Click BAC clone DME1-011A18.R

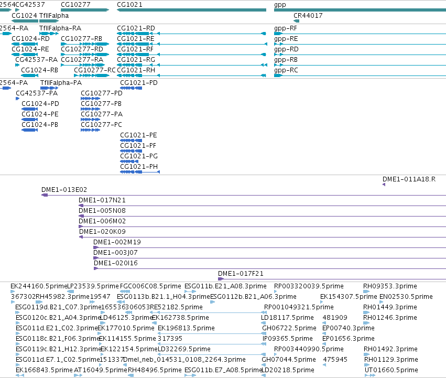(409, 179)
